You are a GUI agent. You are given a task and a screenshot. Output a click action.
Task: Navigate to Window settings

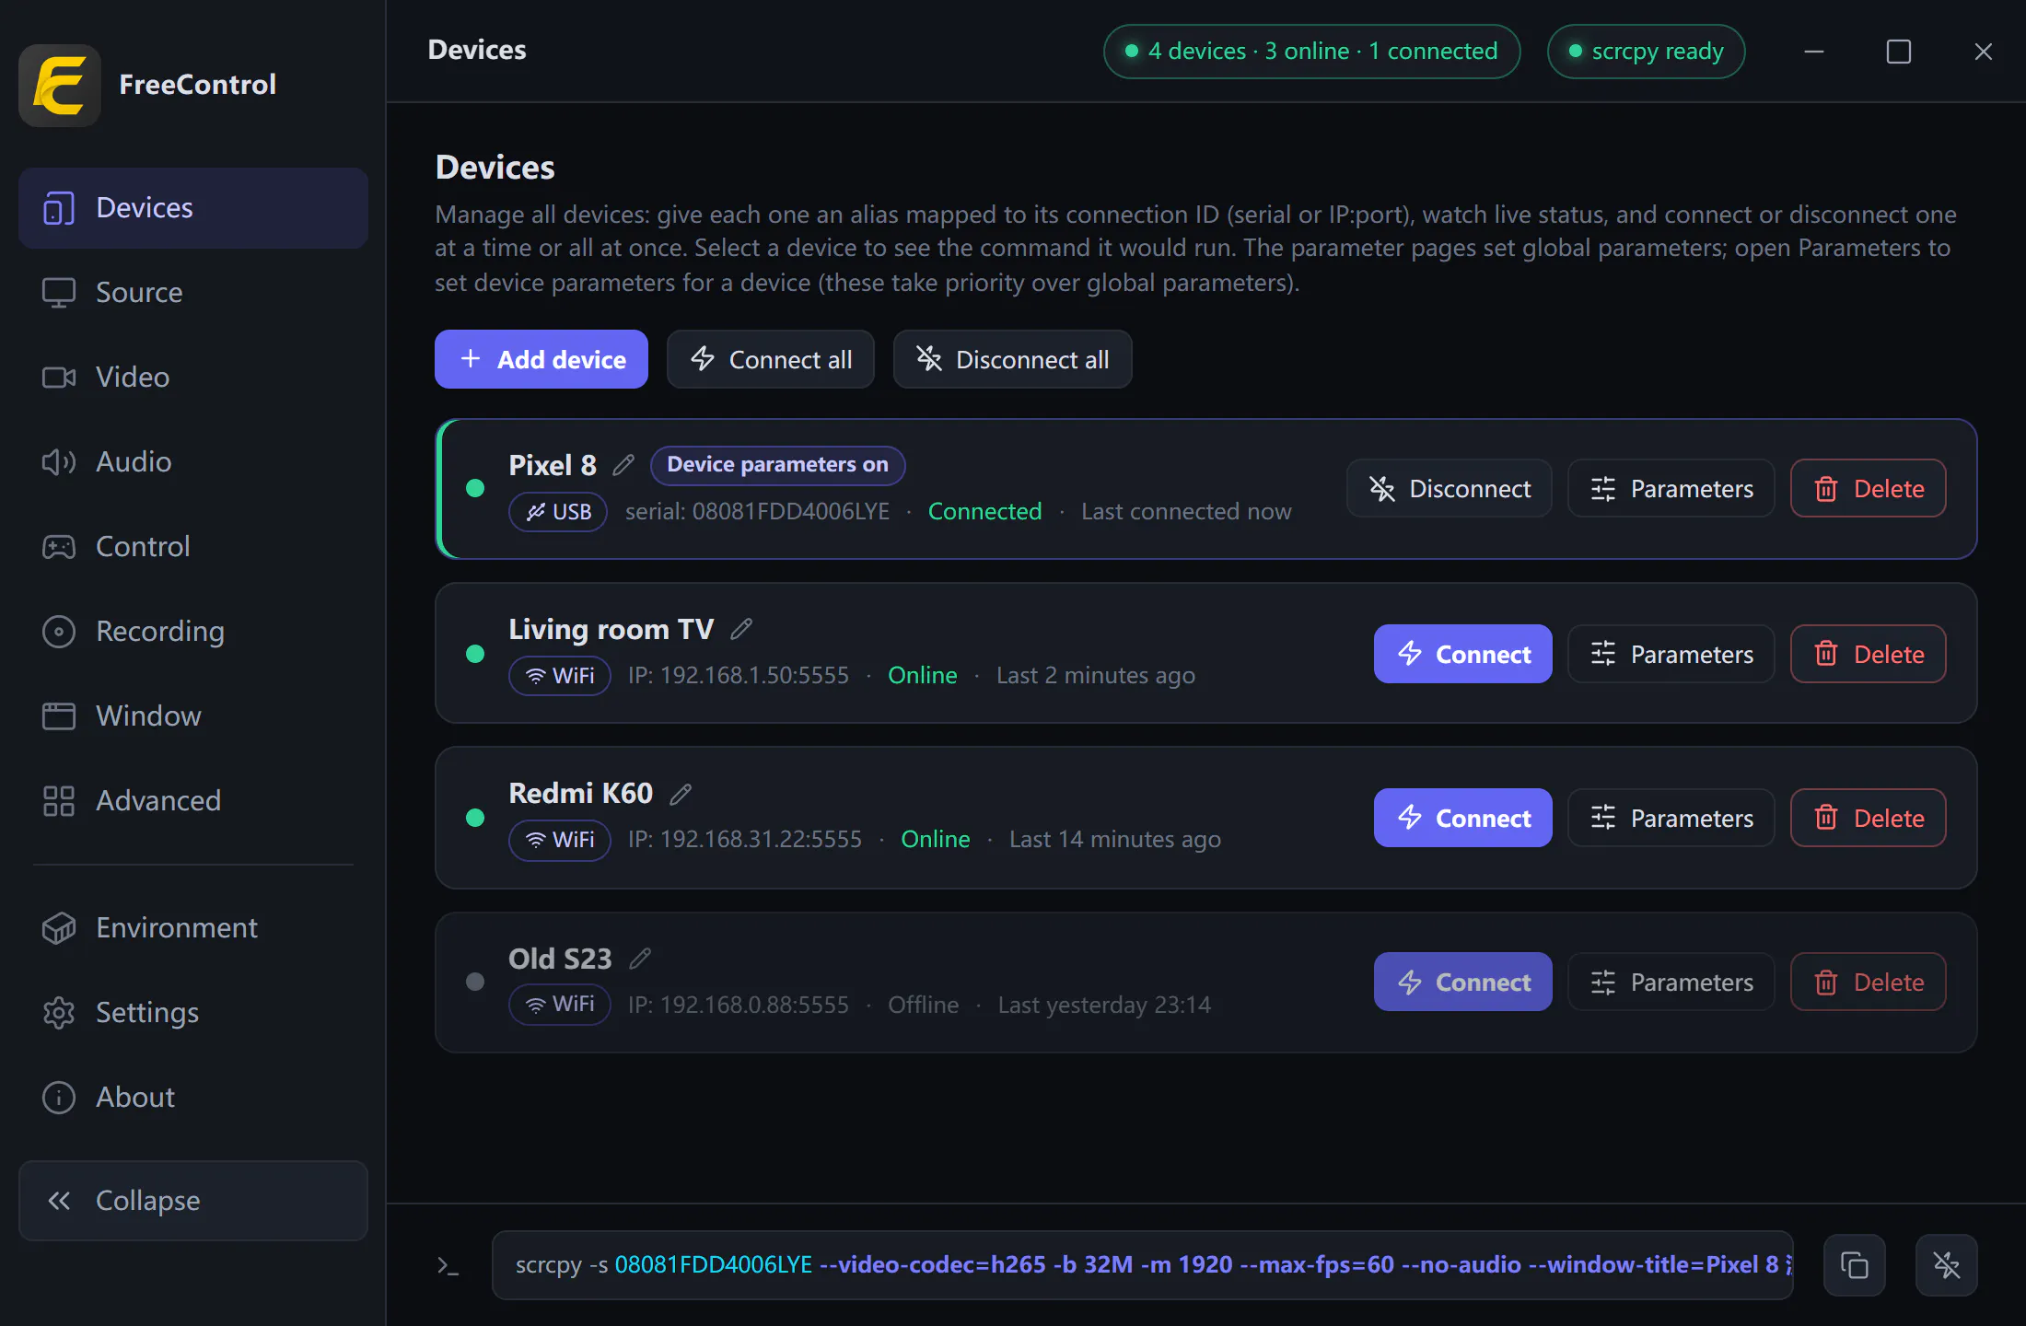coord(193,716)
